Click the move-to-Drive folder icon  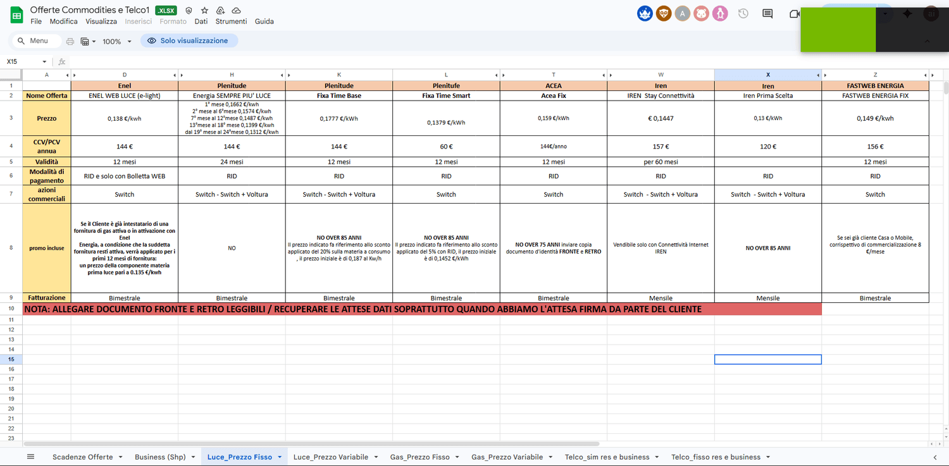coord(220,11)
